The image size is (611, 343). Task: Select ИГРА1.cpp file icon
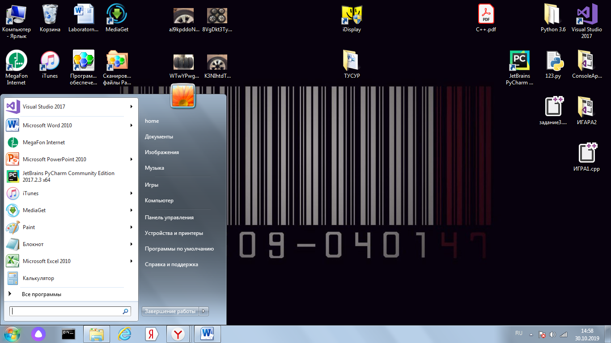tap(587, 157)
